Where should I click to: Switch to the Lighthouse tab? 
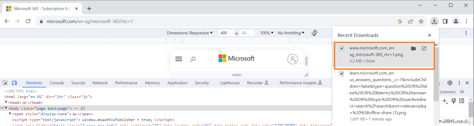click(x=230, y=83)
